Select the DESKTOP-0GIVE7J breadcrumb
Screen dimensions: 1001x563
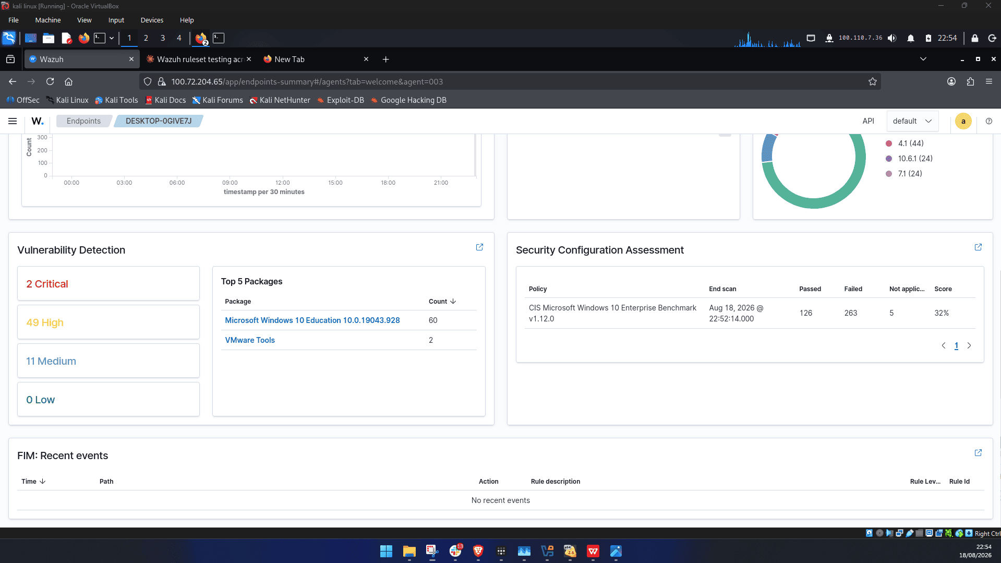[x=159, y=121]
